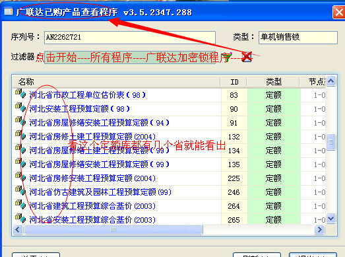This screenshot has width=345, height=257.
Task: Close the 广联达已购产品查看程序 window
Action: tap(339, 13)
